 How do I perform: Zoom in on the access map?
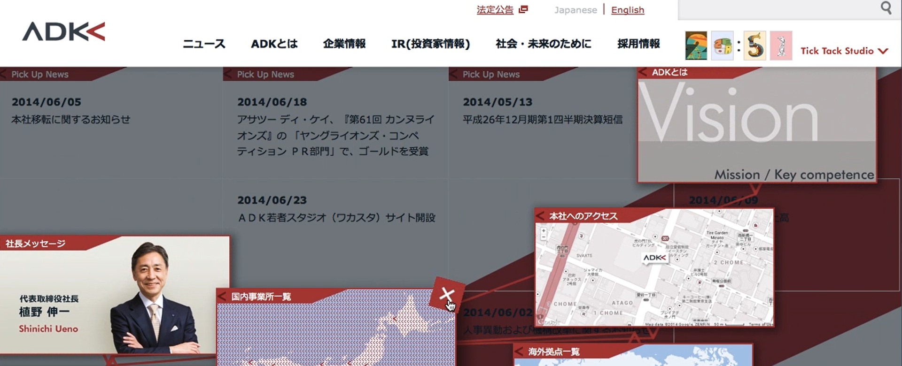544,231
